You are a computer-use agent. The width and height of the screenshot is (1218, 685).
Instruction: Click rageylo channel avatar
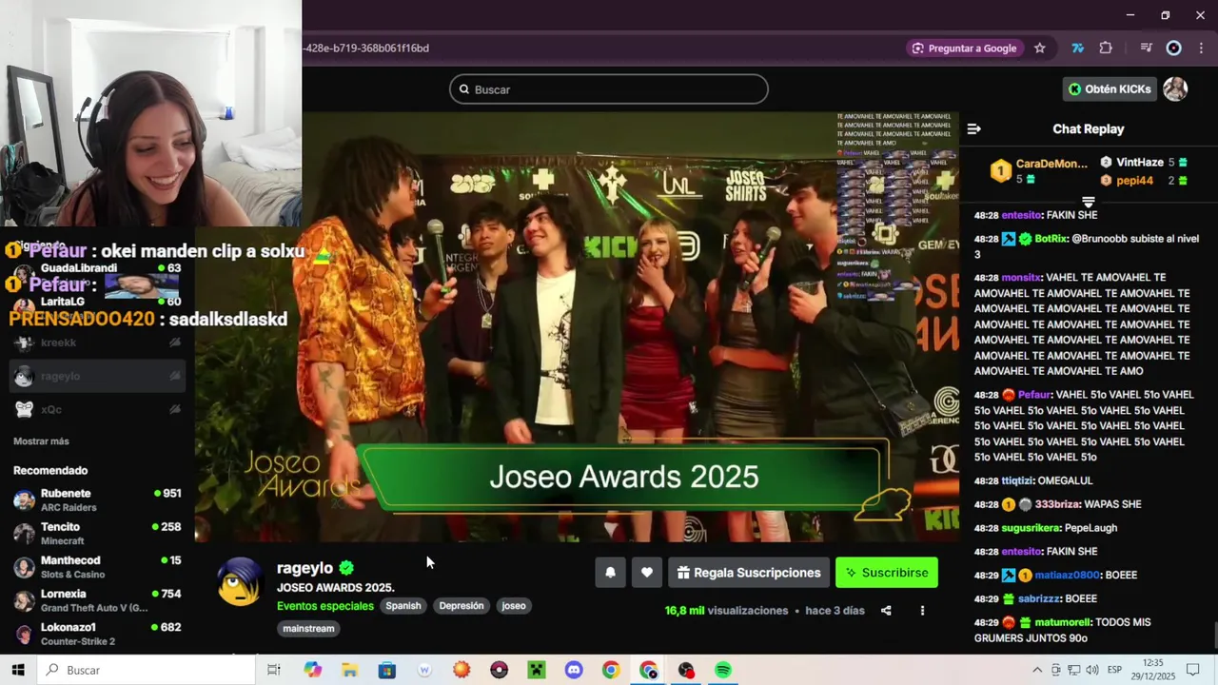point(239,582)
